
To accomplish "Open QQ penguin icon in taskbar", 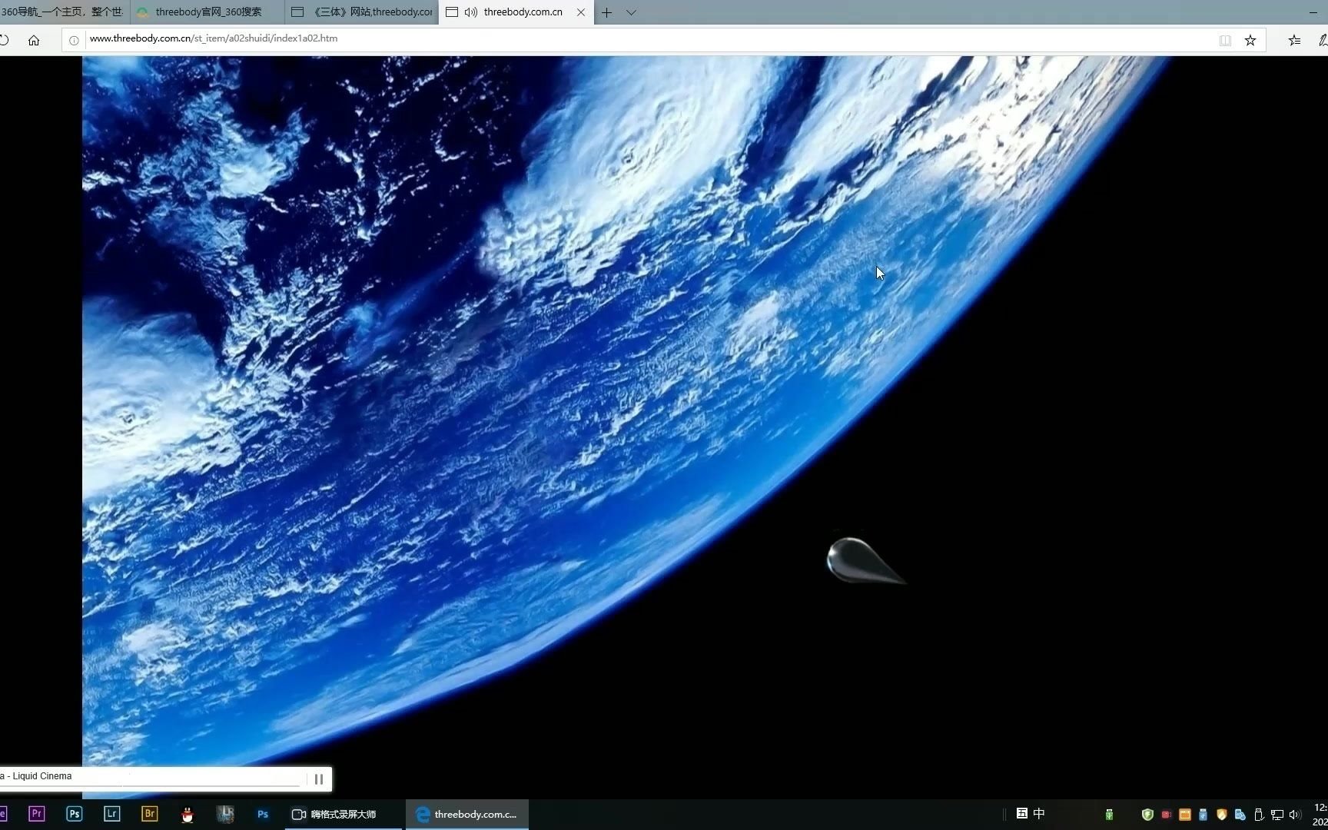I will 187,815.
